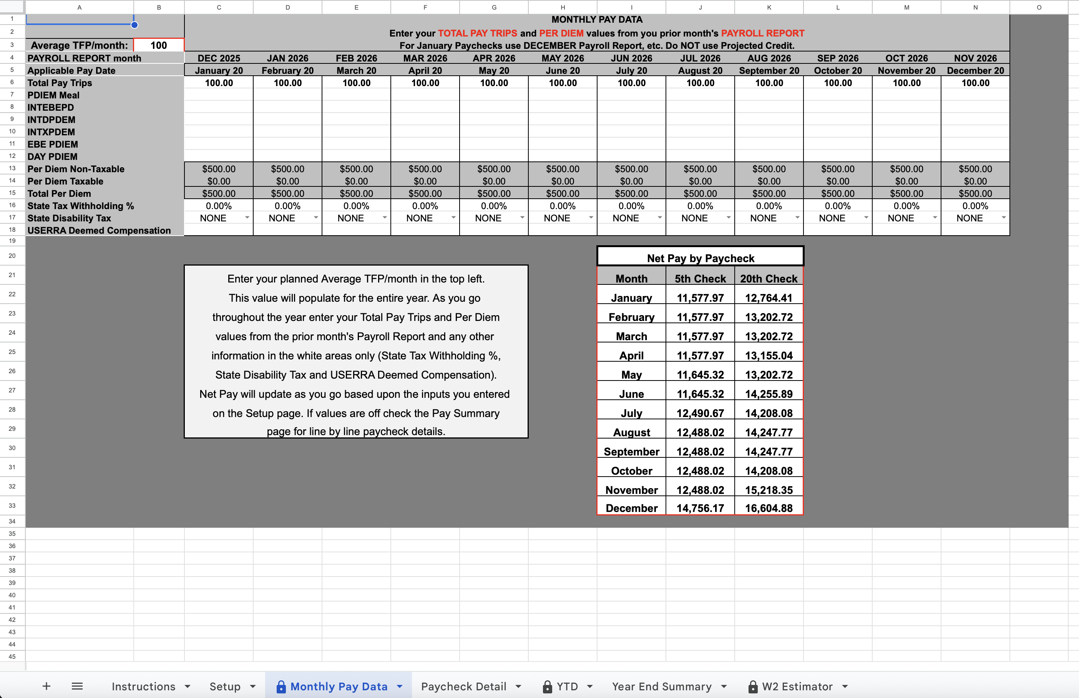Select the Average TFP/month value cell
Viewport: 1079px width, 698px height.
coord(158,45)
